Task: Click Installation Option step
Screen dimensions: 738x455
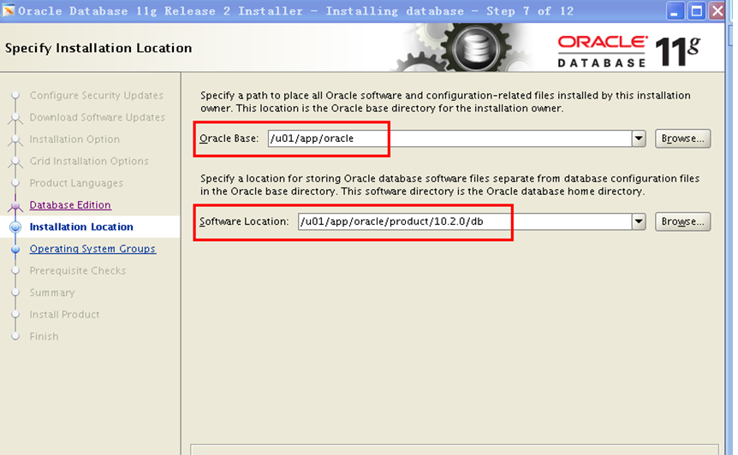Action: coord(74,139)
